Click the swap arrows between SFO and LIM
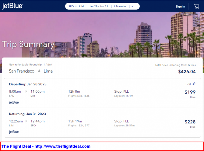Image resolution: width=204 pixels, height=151 pixels. [76, 6]
